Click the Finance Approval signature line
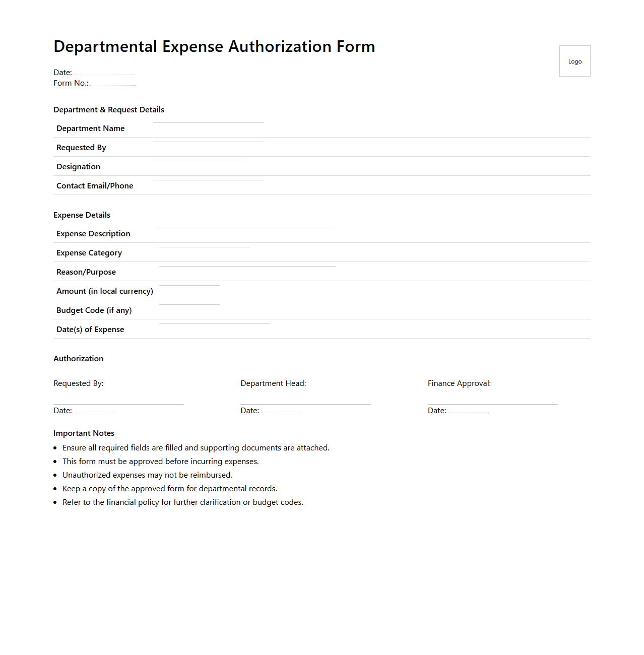The image size is (644, 655). click(x=492, y=400)
